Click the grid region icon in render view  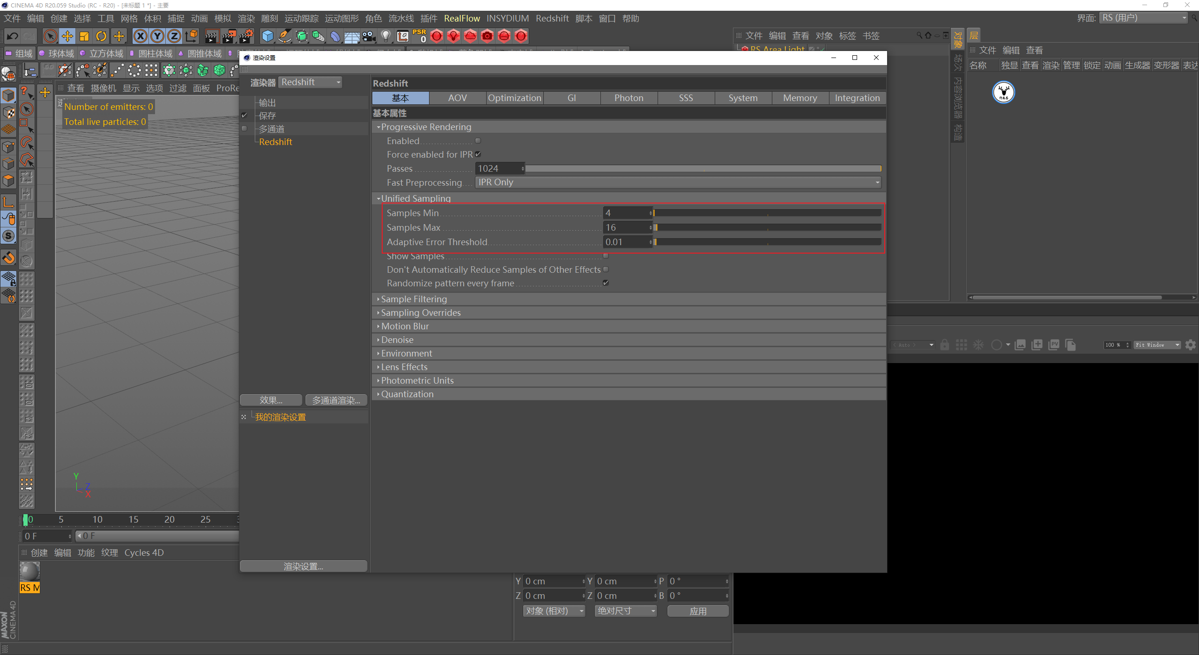tap(962, 345)
